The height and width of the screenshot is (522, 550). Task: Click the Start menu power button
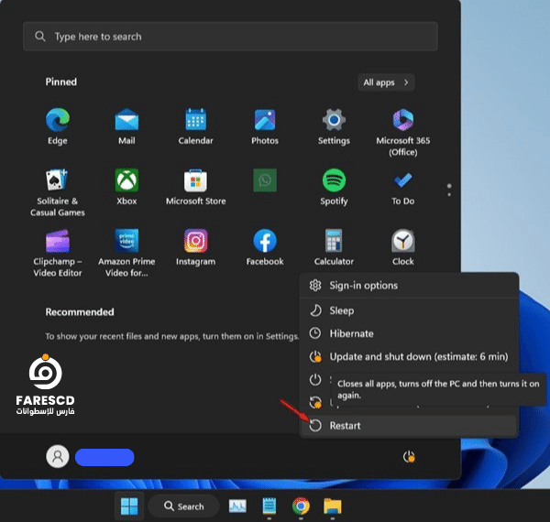[x=409, y=457]
